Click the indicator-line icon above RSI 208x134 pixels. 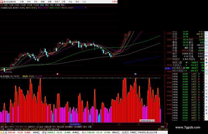click(x=206, y=53)
